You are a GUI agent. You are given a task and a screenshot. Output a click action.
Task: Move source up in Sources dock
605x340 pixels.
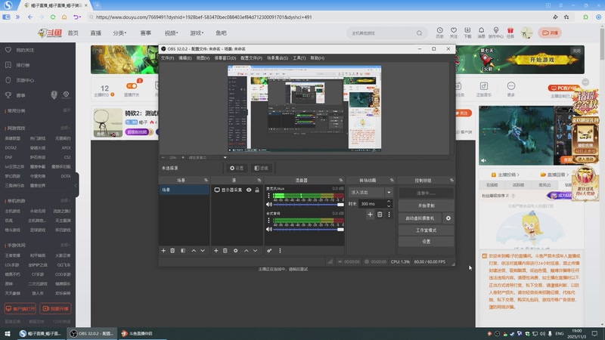(247, 251)
